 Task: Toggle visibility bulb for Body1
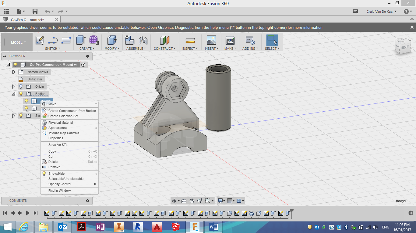pos(26,101)
